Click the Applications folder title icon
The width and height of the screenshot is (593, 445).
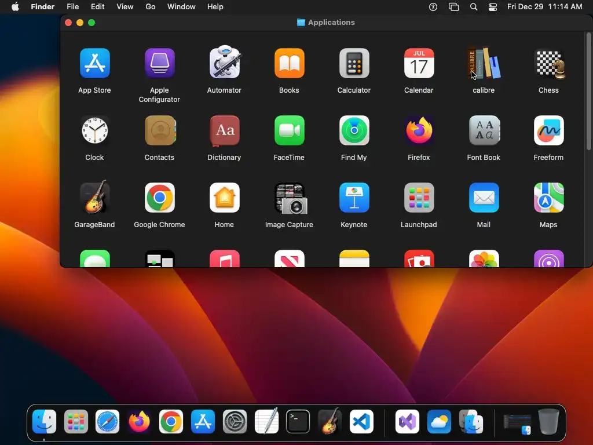(x=301, y=23)
